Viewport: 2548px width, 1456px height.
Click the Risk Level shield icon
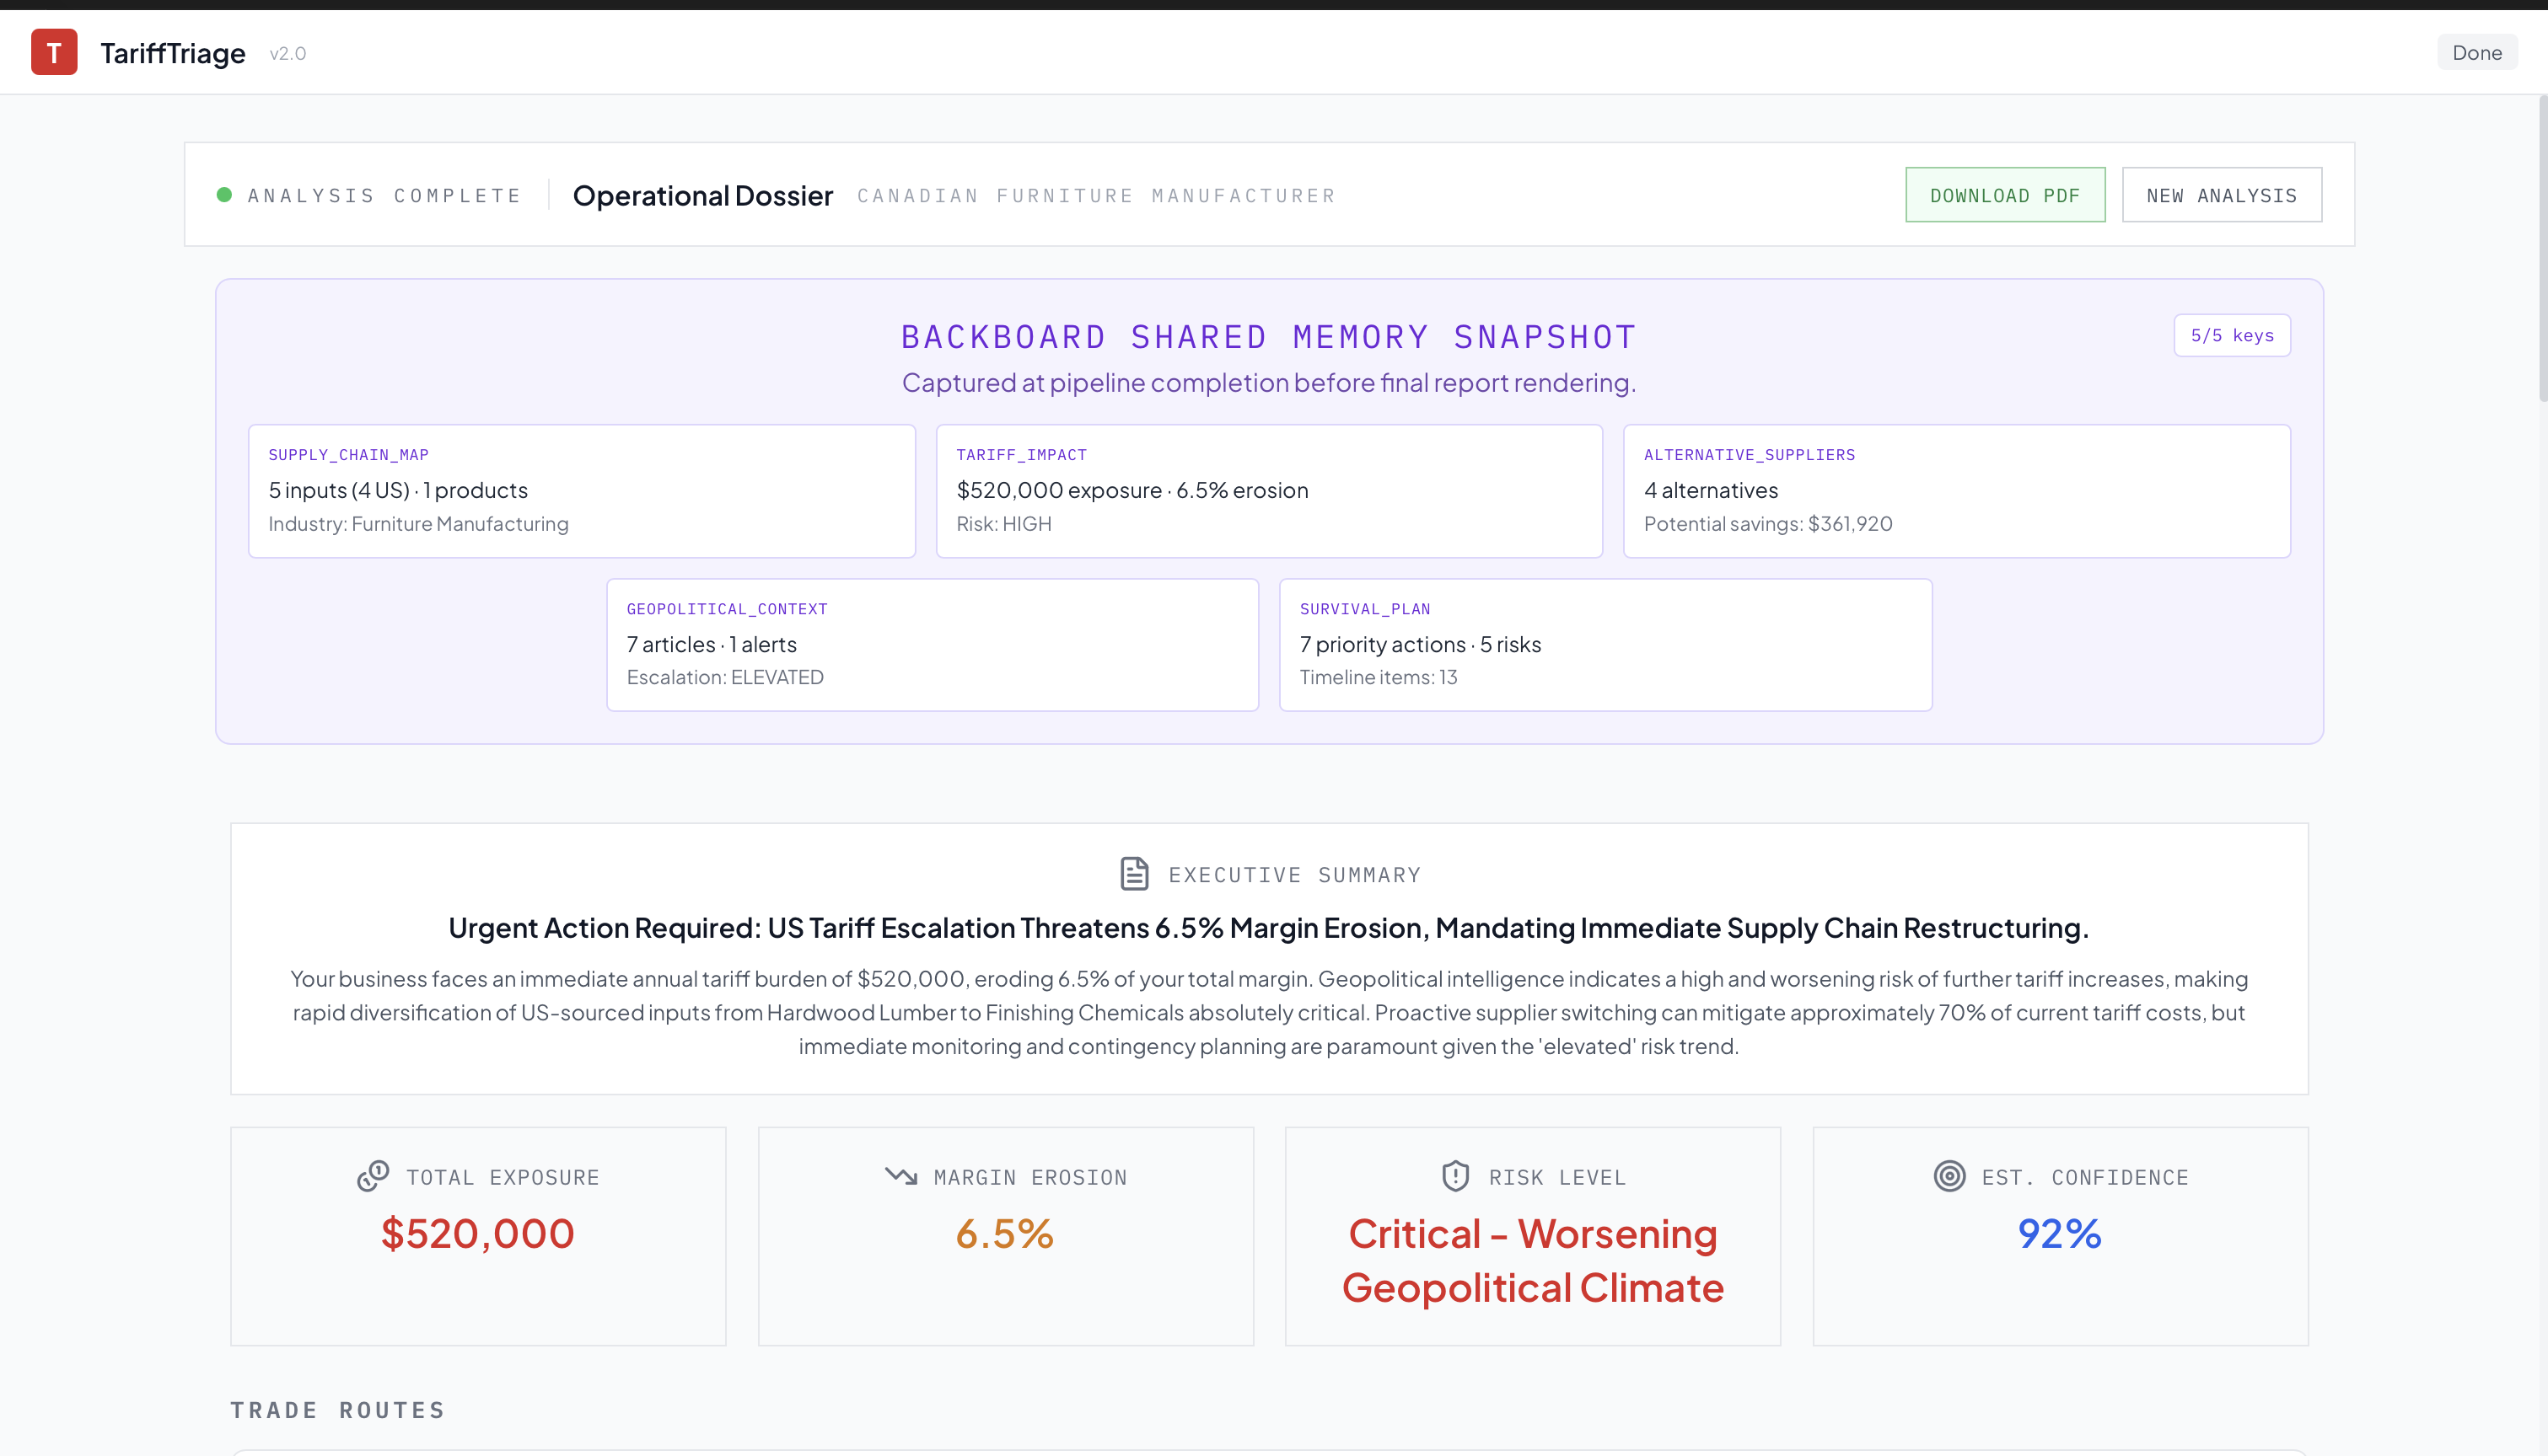[1455, 1176]
